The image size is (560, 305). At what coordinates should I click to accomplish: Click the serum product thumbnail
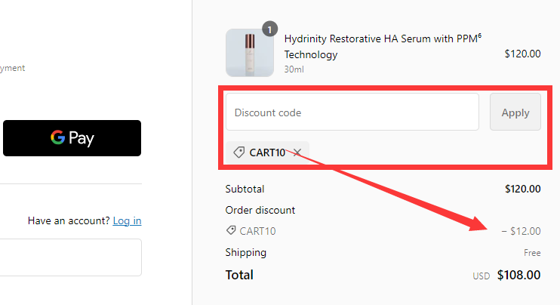(250, 53)
